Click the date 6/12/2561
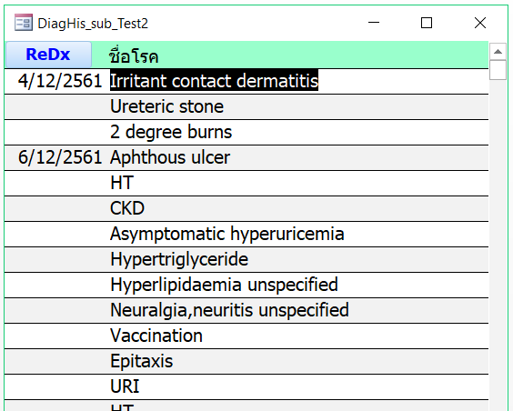513x411 pixels. 60,157
